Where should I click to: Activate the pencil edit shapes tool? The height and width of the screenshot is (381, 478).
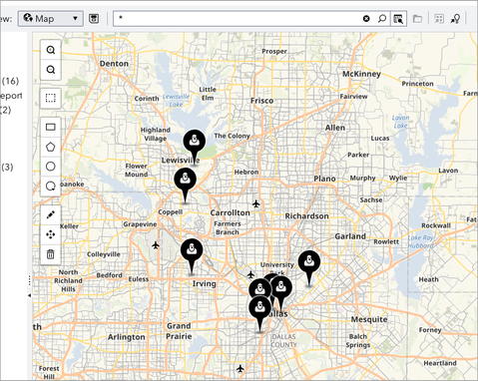click(51, 215)
